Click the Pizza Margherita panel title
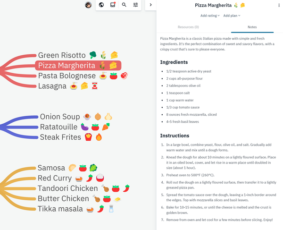This screenshot has height=230, width=283. tap(217, 5)
